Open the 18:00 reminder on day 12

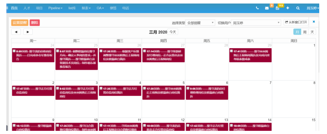pyautogui.click(x=163, y=127)
